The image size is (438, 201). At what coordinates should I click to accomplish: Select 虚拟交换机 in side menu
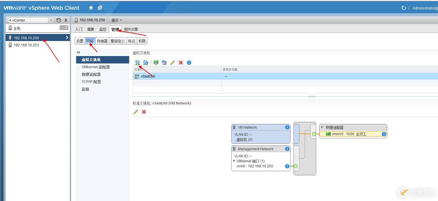103,60
